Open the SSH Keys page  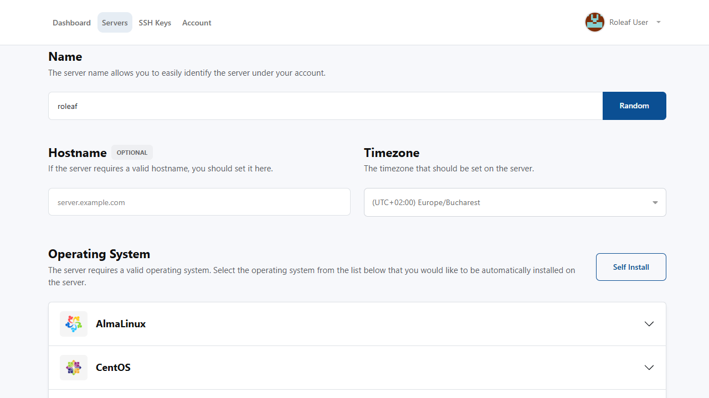[x=155, y=23]
